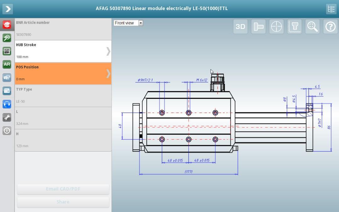
Task: Open the wrench settings sidebar icon
Action: [7, 117]
